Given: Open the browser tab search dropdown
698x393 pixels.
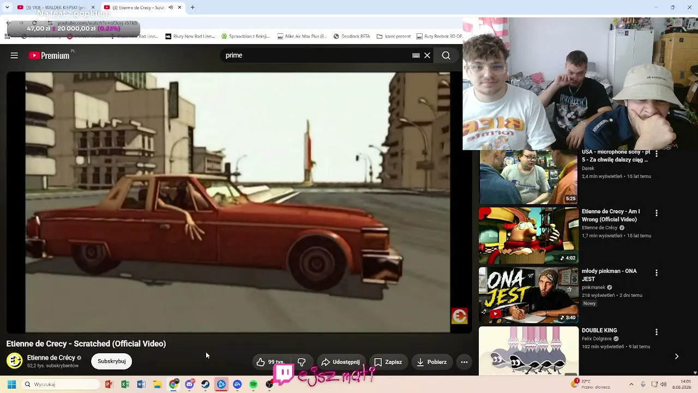Looking at the screenshot, I should pyautogui.click(x=7, y=8).
